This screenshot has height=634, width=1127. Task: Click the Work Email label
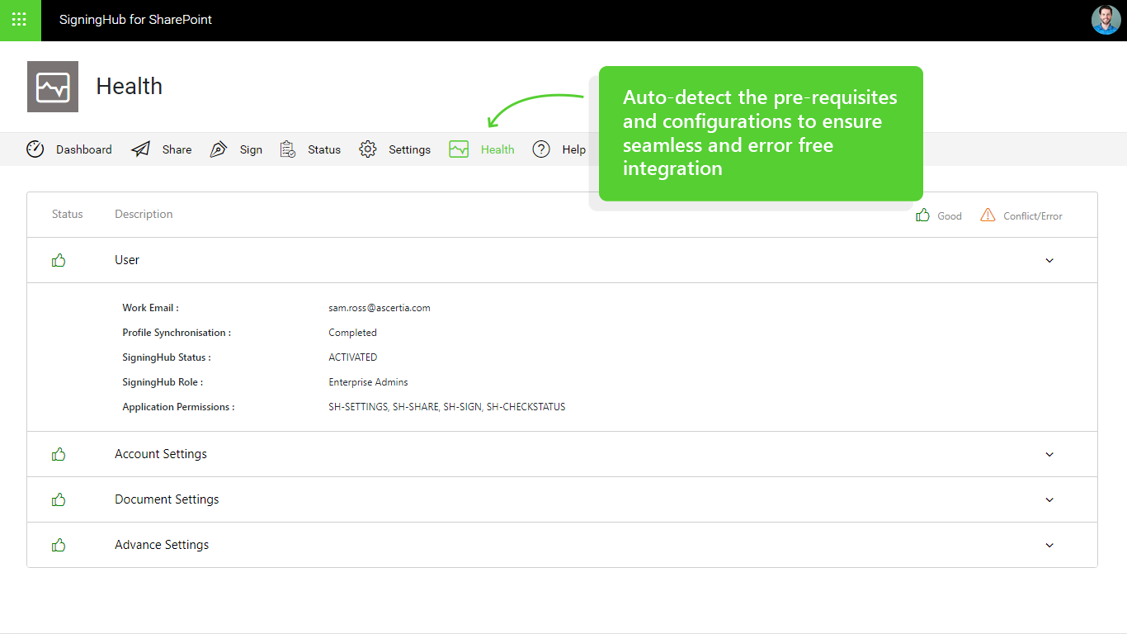point(150,308)
